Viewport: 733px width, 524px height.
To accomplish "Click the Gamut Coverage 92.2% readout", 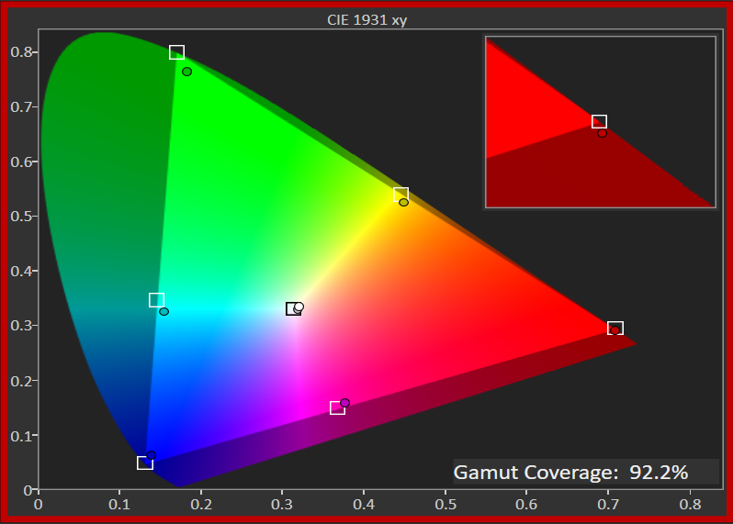I will coord(585,473).
